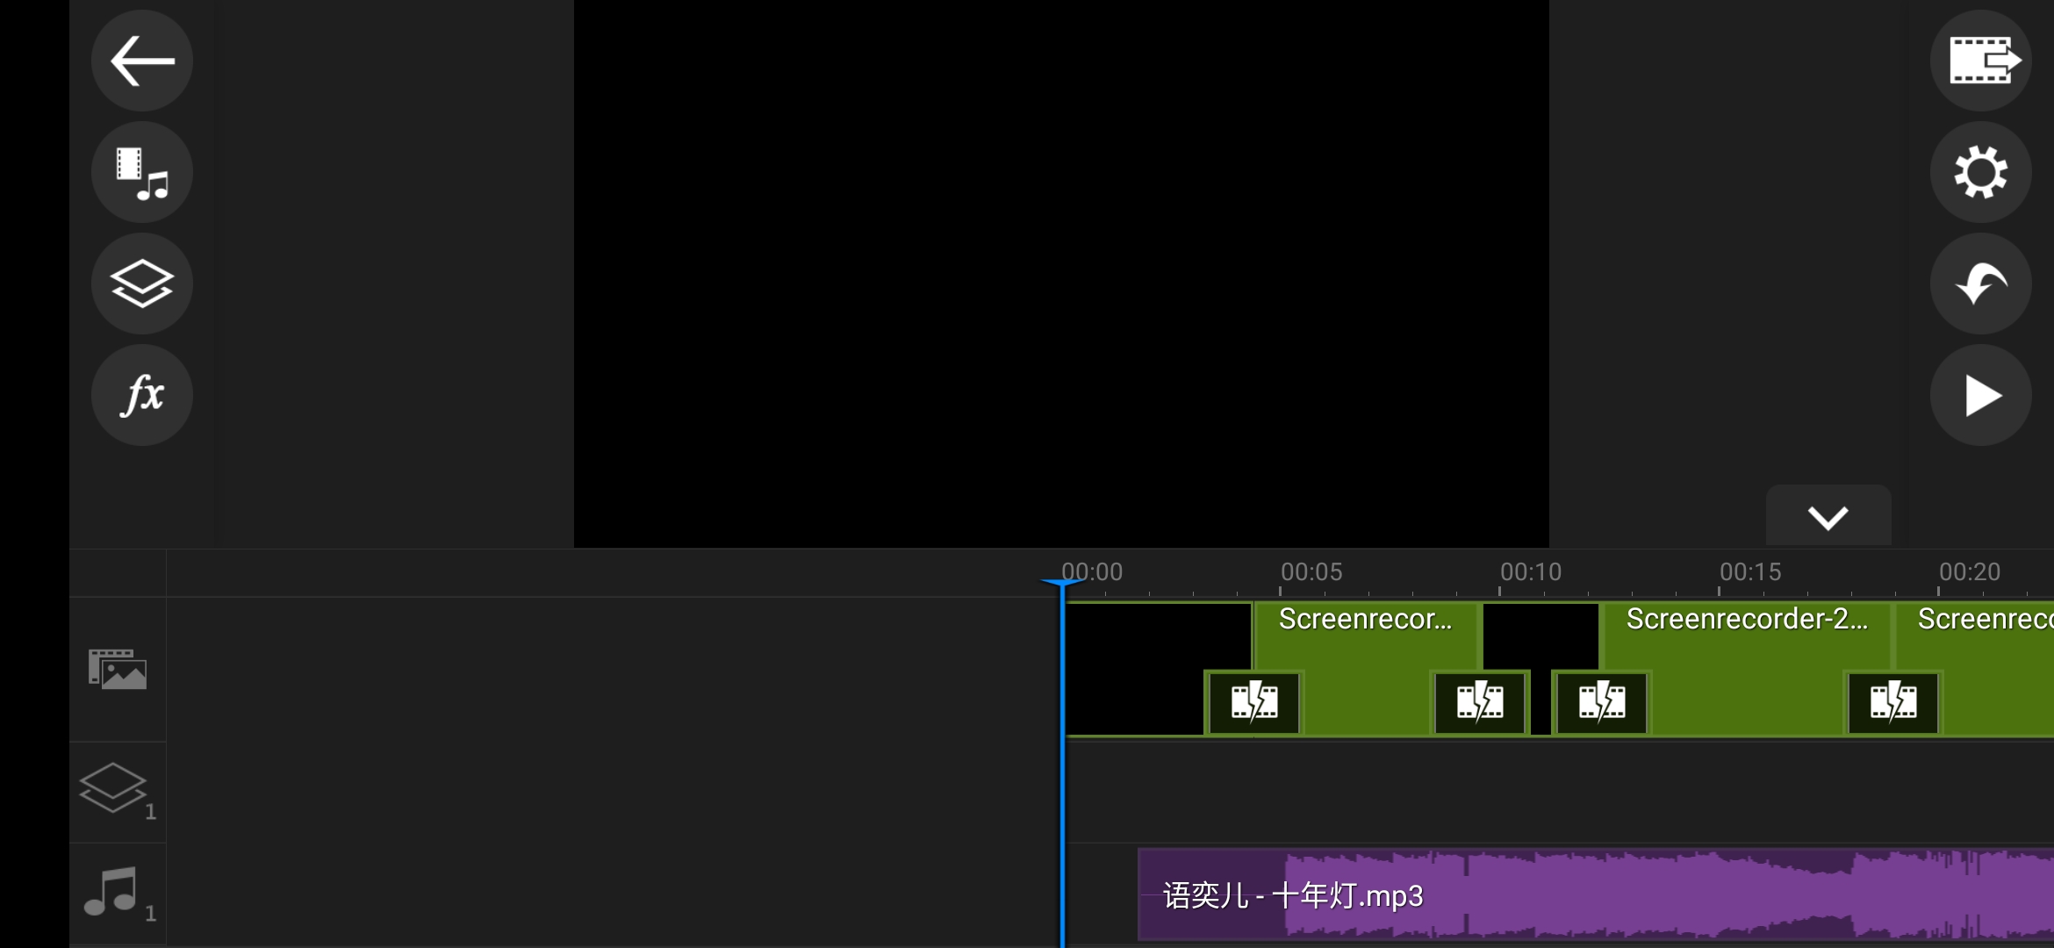Image resolution: width=2054 pixels, height=948 pixels.
Task: Click the last transition icon on timeline
Action: (1892, 702)
